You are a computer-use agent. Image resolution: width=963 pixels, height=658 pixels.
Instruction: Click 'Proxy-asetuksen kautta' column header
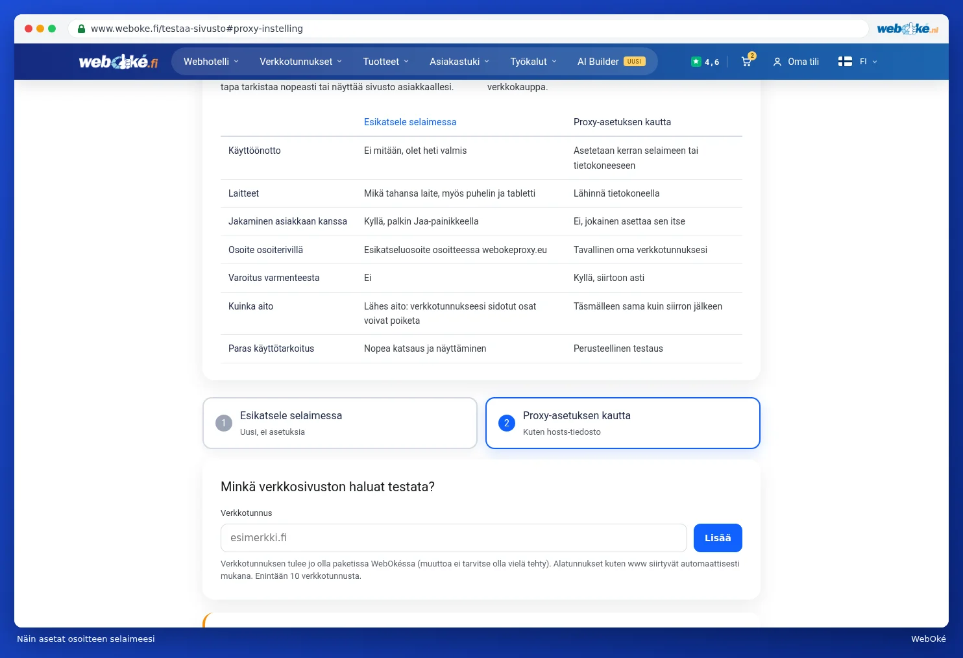[x=622, y=122]
